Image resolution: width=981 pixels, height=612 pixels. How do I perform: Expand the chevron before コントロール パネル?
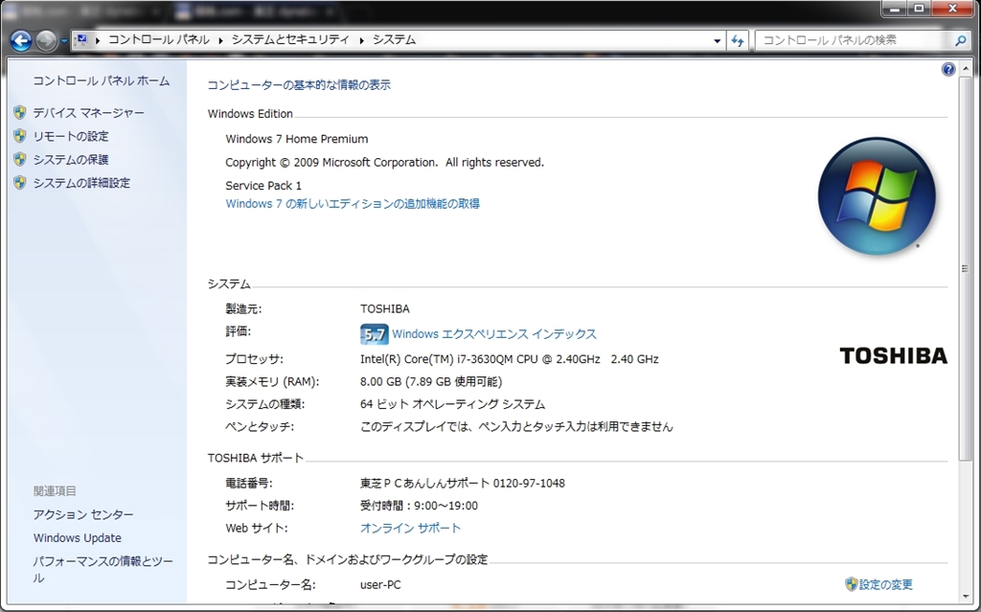tap(98, 40)
